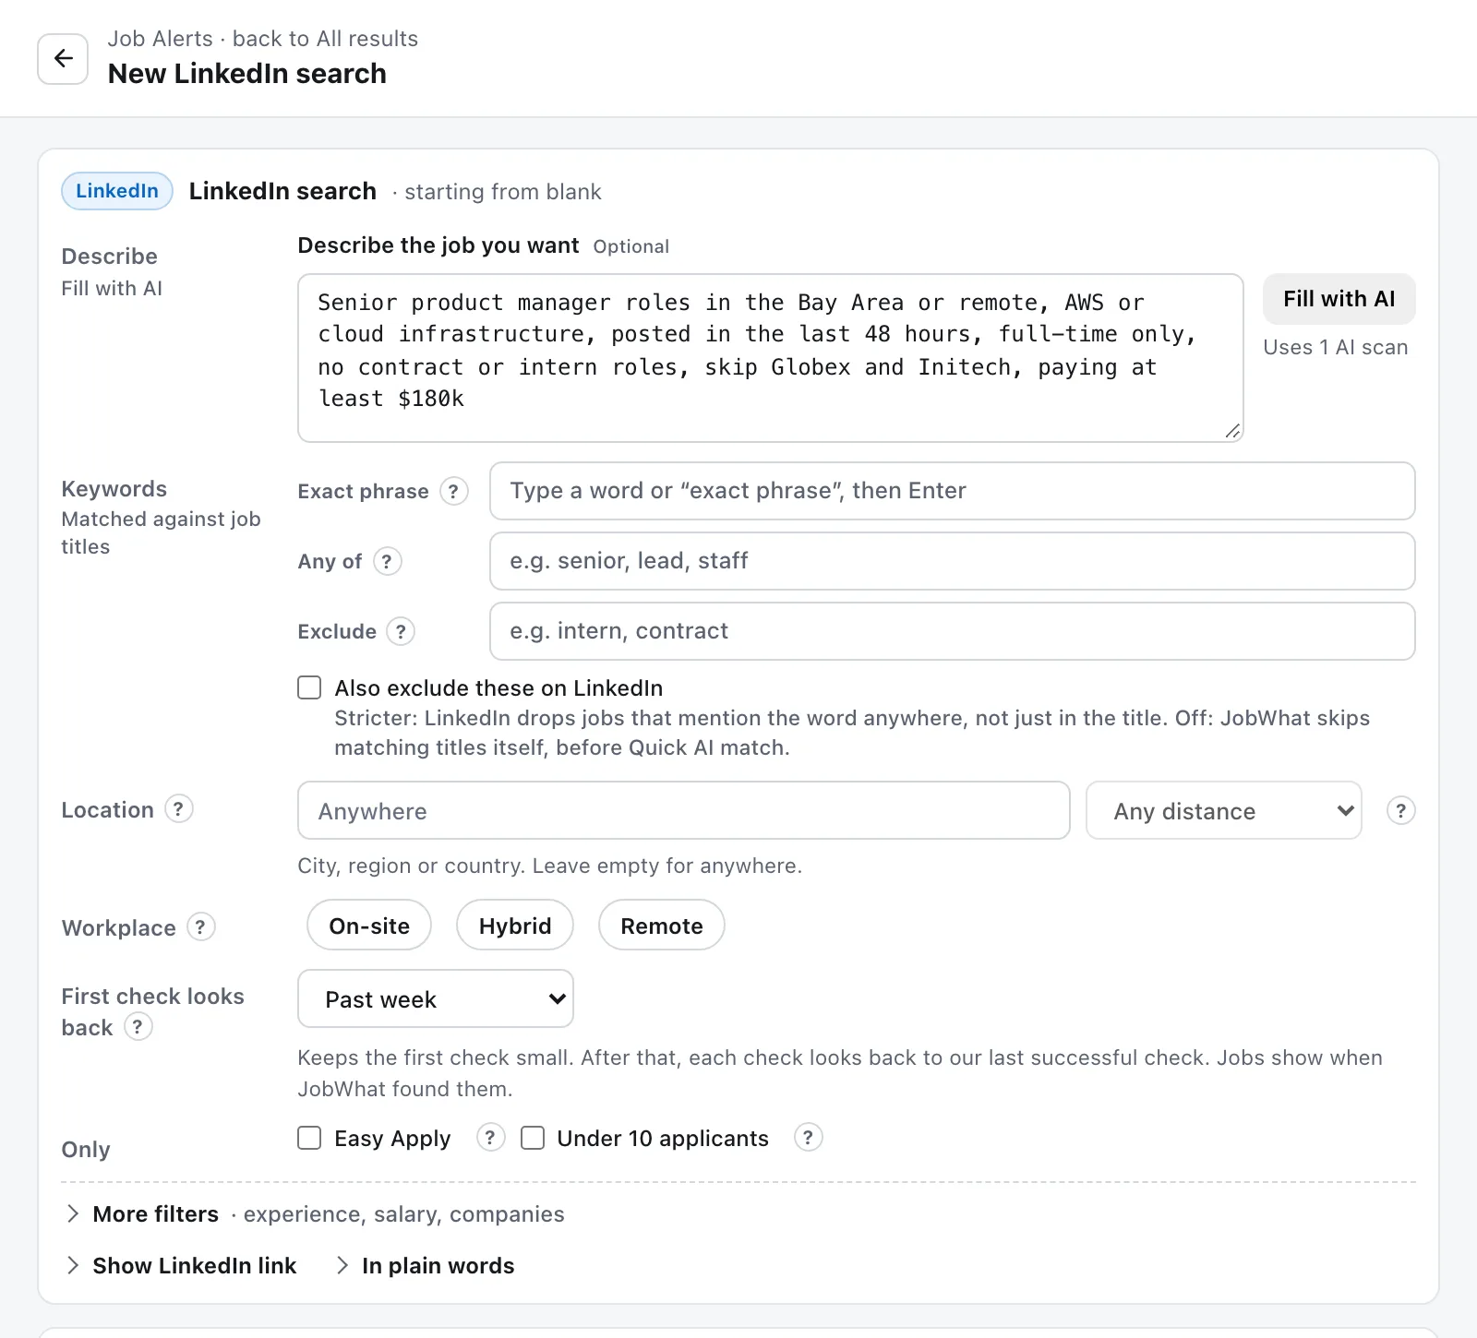Click the 'Job Alerts · back to All results' breadcrumb
Image resolution: width=1477 pixels, height=1338 pixels.
(263, 39)
